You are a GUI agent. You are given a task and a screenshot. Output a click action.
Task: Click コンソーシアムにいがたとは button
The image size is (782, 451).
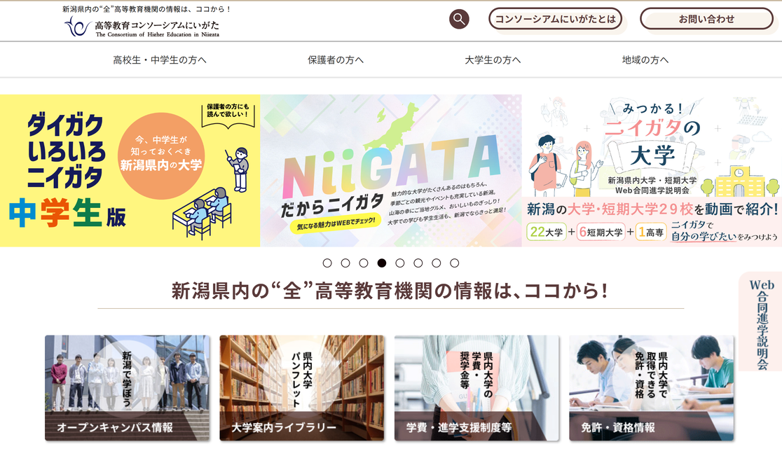click(555, 19)
